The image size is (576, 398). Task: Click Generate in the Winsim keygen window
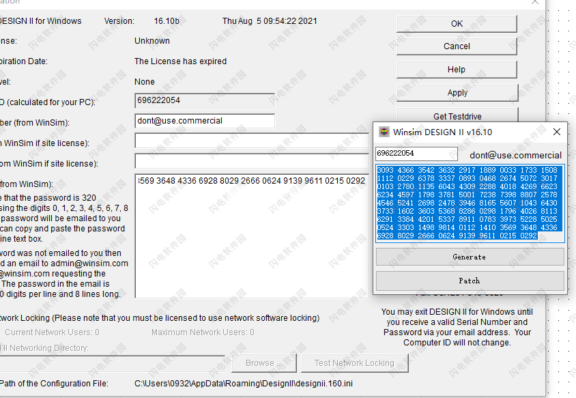[x=470, y=257]
